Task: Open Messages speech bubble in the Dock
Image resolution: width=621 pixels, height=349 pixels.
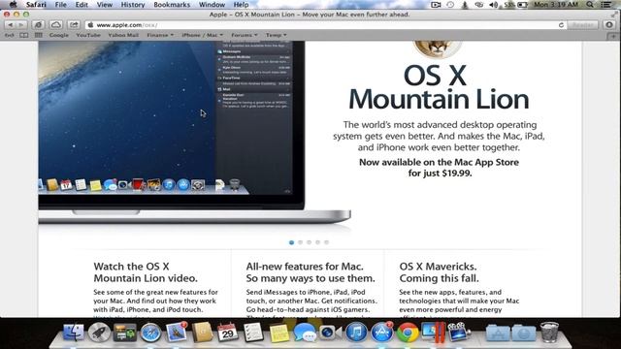Action: pos(305,333)
